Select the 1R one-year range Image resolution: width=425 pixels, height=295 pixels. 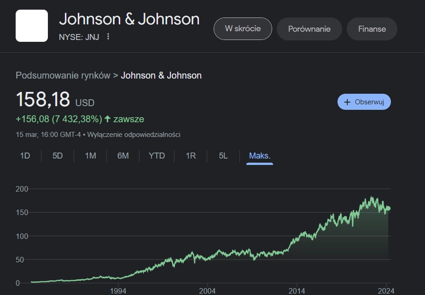coord(191,156)
